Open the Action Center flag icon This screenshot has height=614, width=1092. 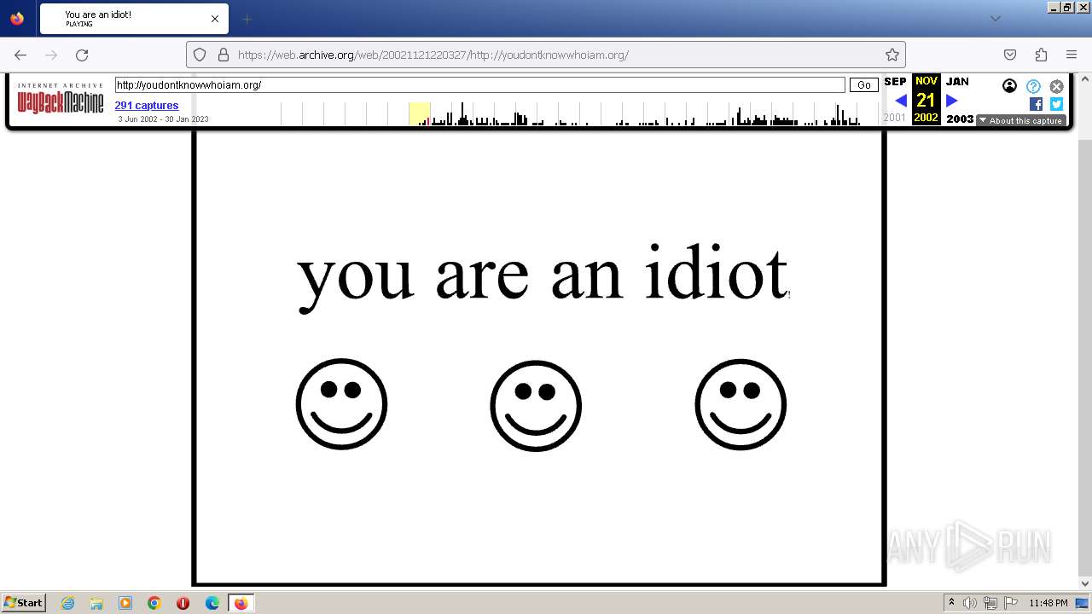pos(1010,603)
